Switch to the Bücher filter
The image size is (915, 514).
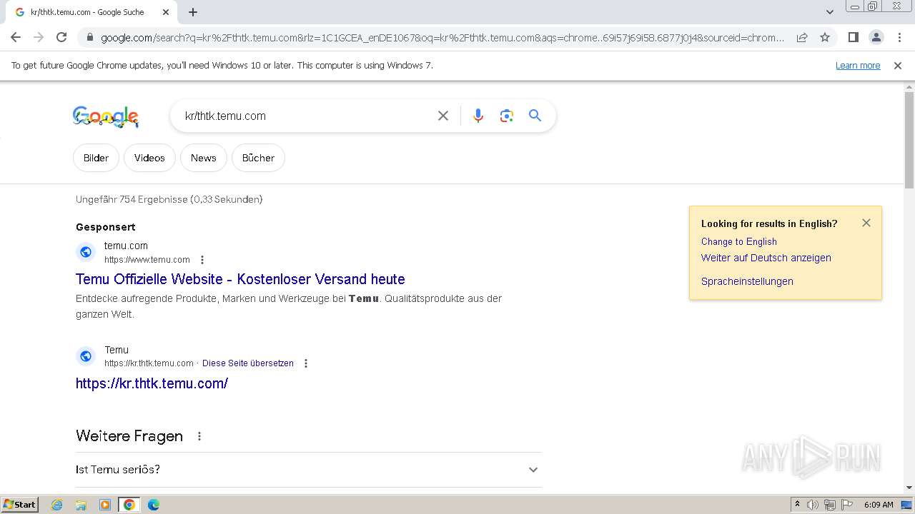pyautogui.click(x=258, y=158)
